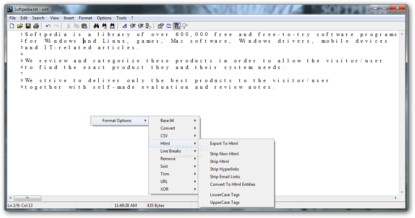Image resolution: width=415 pixels, height=218 pixels.
Task: Expand the URL submenu
Action: (x=173, y=182)
